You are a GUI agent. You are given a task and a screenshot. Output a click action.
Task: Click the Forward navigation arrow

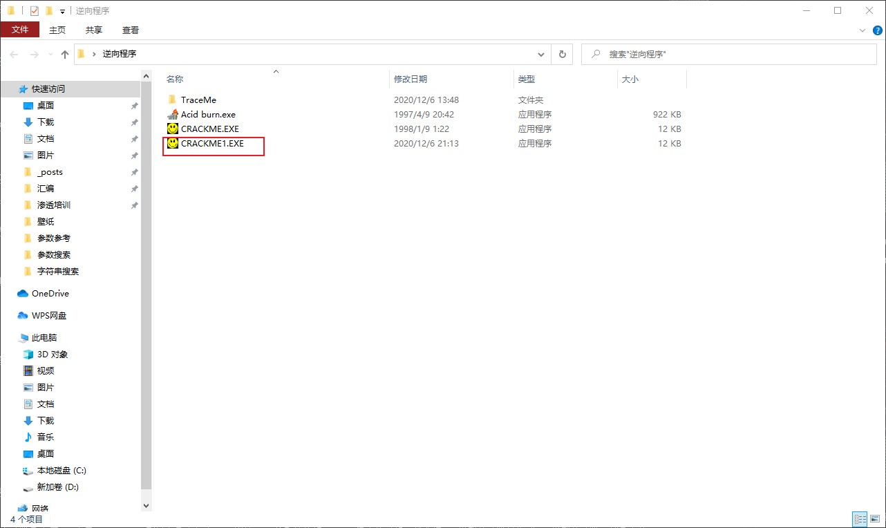click(x=34, y=54)
